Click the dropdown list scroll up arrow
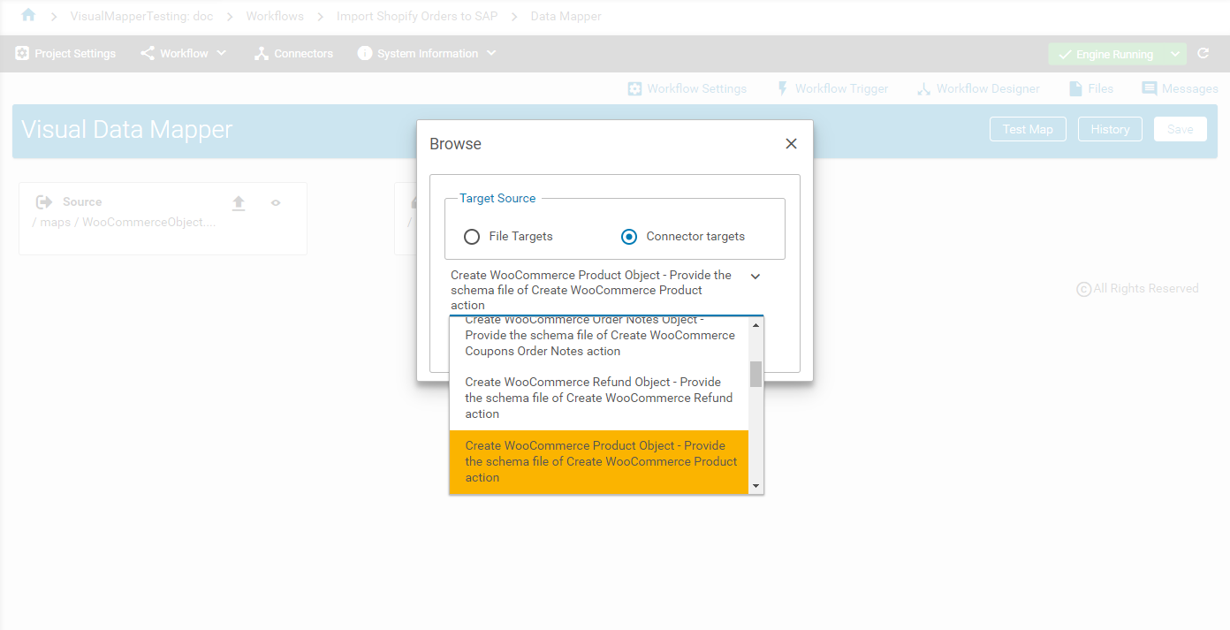The height and width of the screenshot is (630, 1230). click(x=755, y=324)
